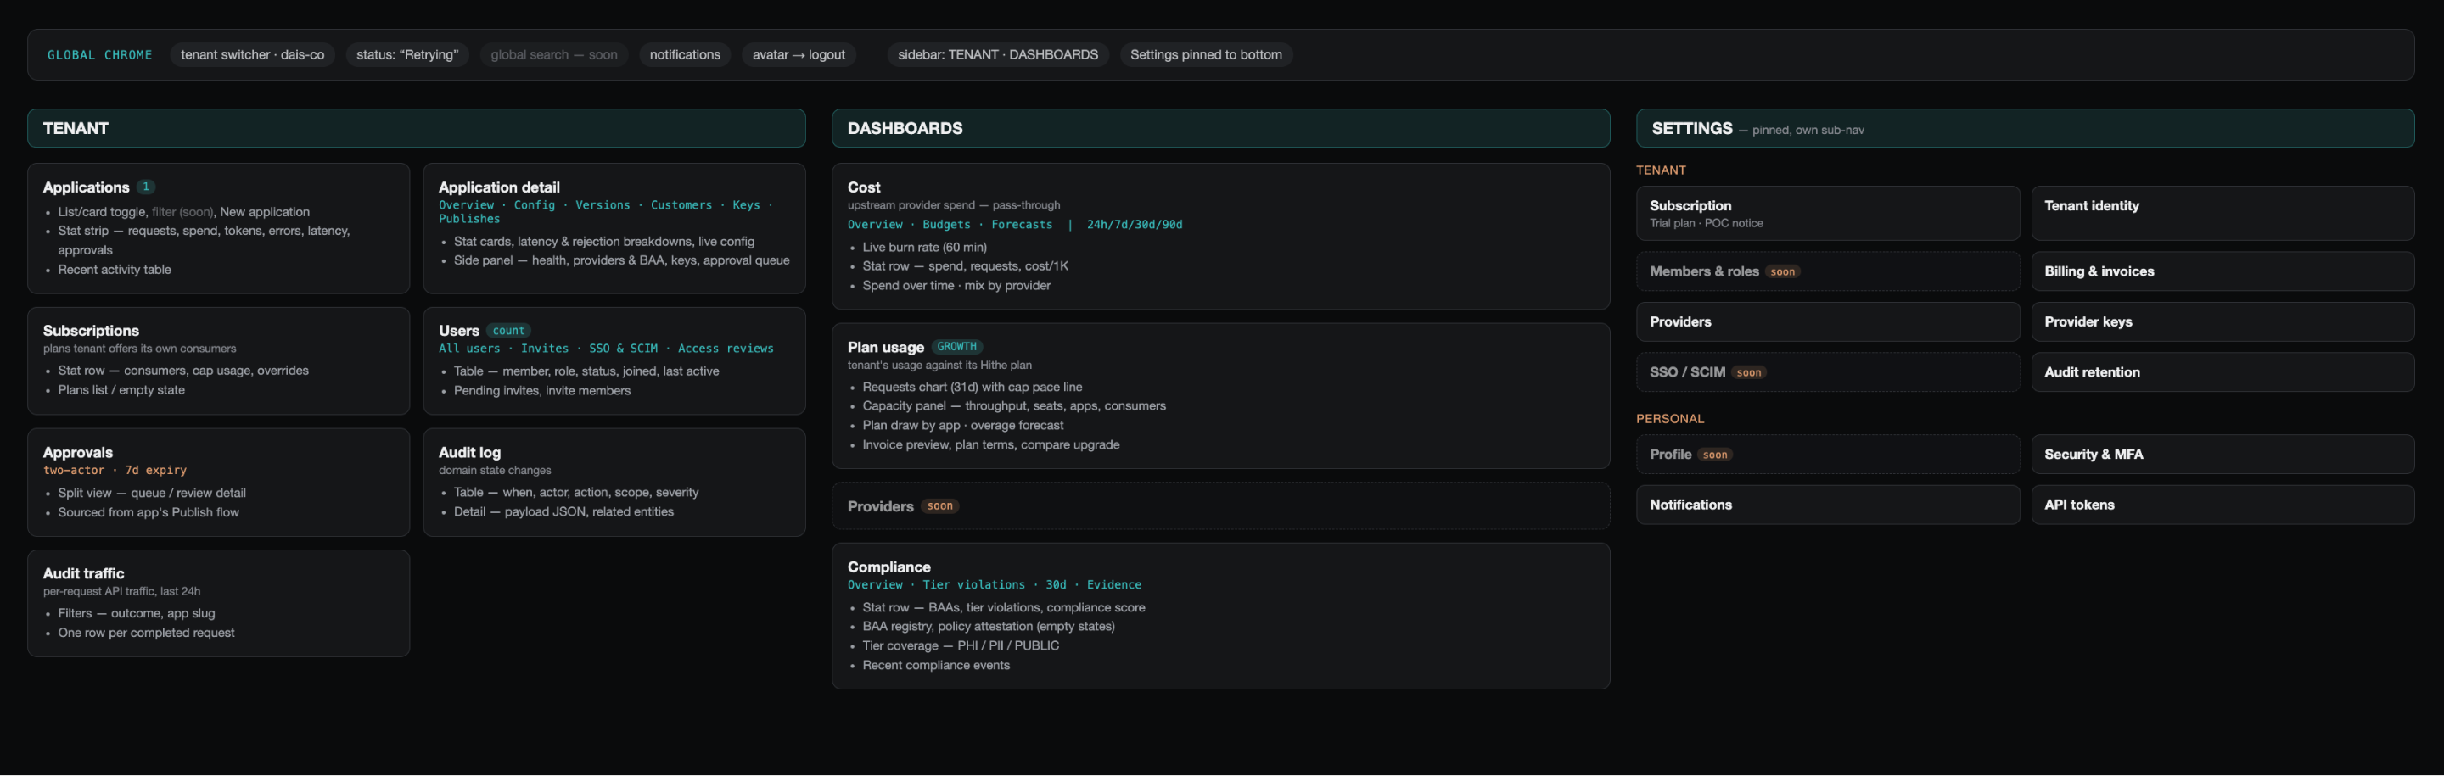The width and height of the screenshot is (2444, 776).
Task: Select the Invites tab under Users
Action: pos(545,349)
